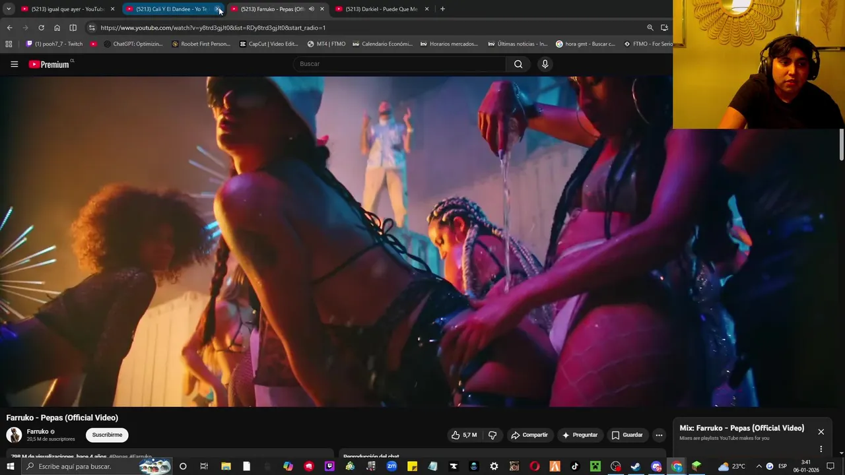The height and width of the screenshot is (475, 845).
Task: View site information icon in address bar
Action: (92, 28)
